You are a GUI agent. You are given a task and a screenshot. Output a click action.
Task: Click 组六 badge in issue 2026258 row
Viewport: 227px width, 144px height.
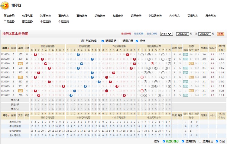186,55
